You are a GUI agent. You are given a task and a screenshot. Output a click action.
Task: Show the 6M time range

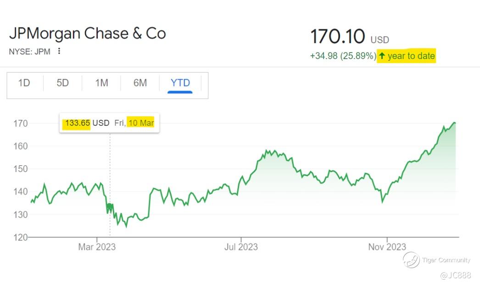(x=140, y=83)
